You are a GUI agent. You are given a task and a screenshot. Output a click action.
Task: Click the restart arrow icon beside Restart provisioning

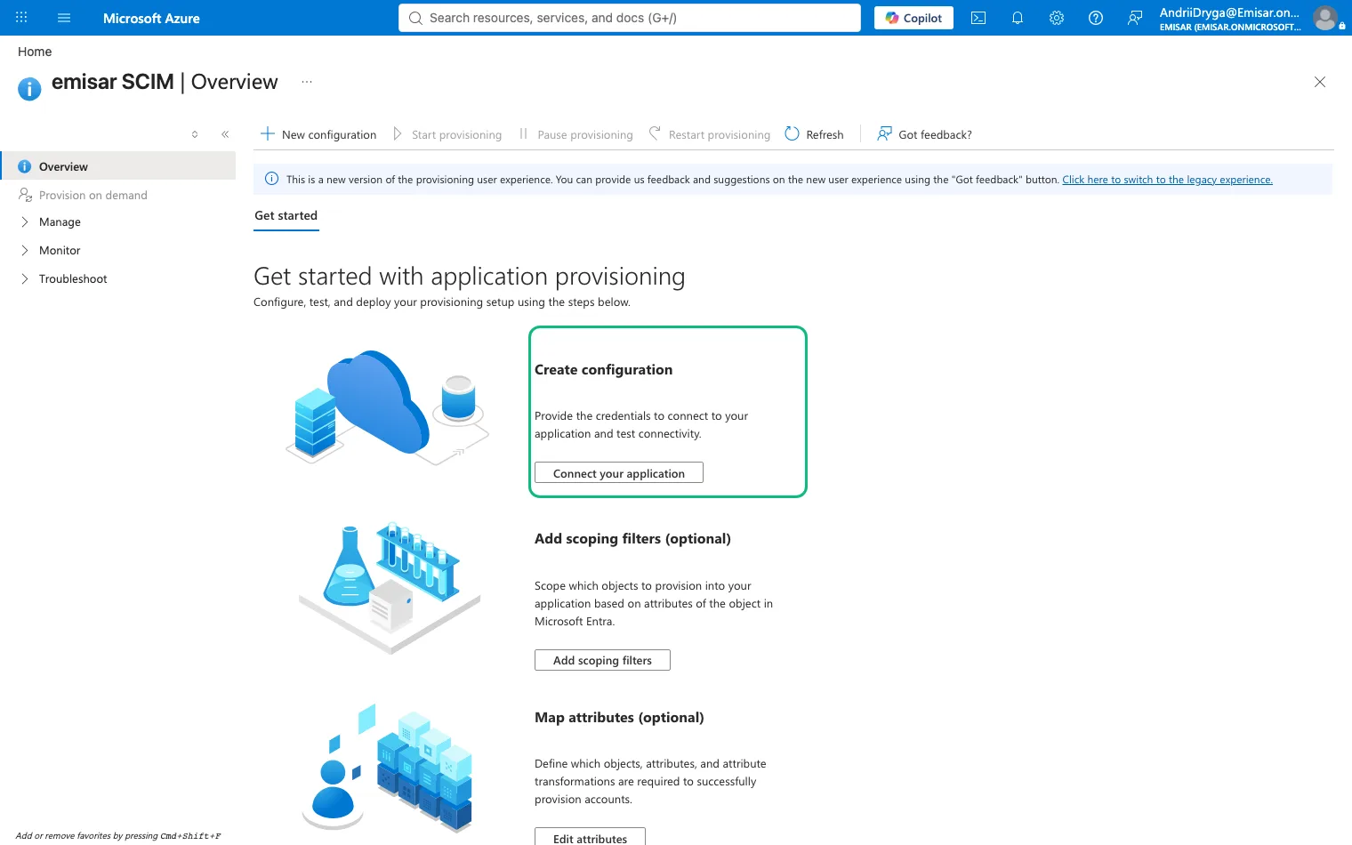[655, 133]
